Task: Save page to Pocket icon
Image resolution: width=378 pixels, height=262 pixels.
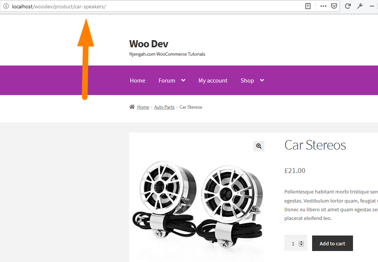Action: point(334,6)
